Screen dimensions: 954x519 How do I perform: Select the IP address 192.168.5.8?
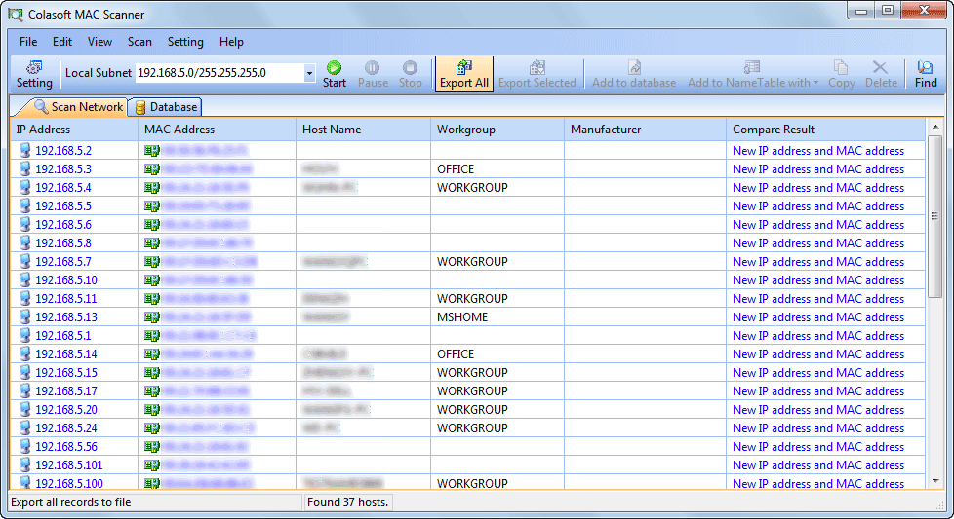[63, 243]
